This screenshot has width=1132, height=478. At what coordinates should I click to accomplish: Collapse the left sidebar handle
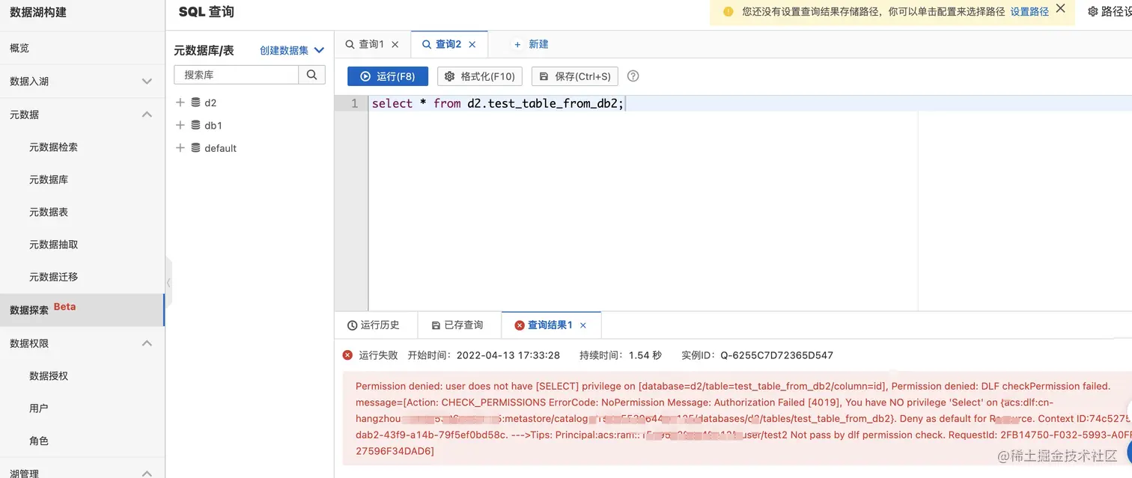click(x=168, y=283)
